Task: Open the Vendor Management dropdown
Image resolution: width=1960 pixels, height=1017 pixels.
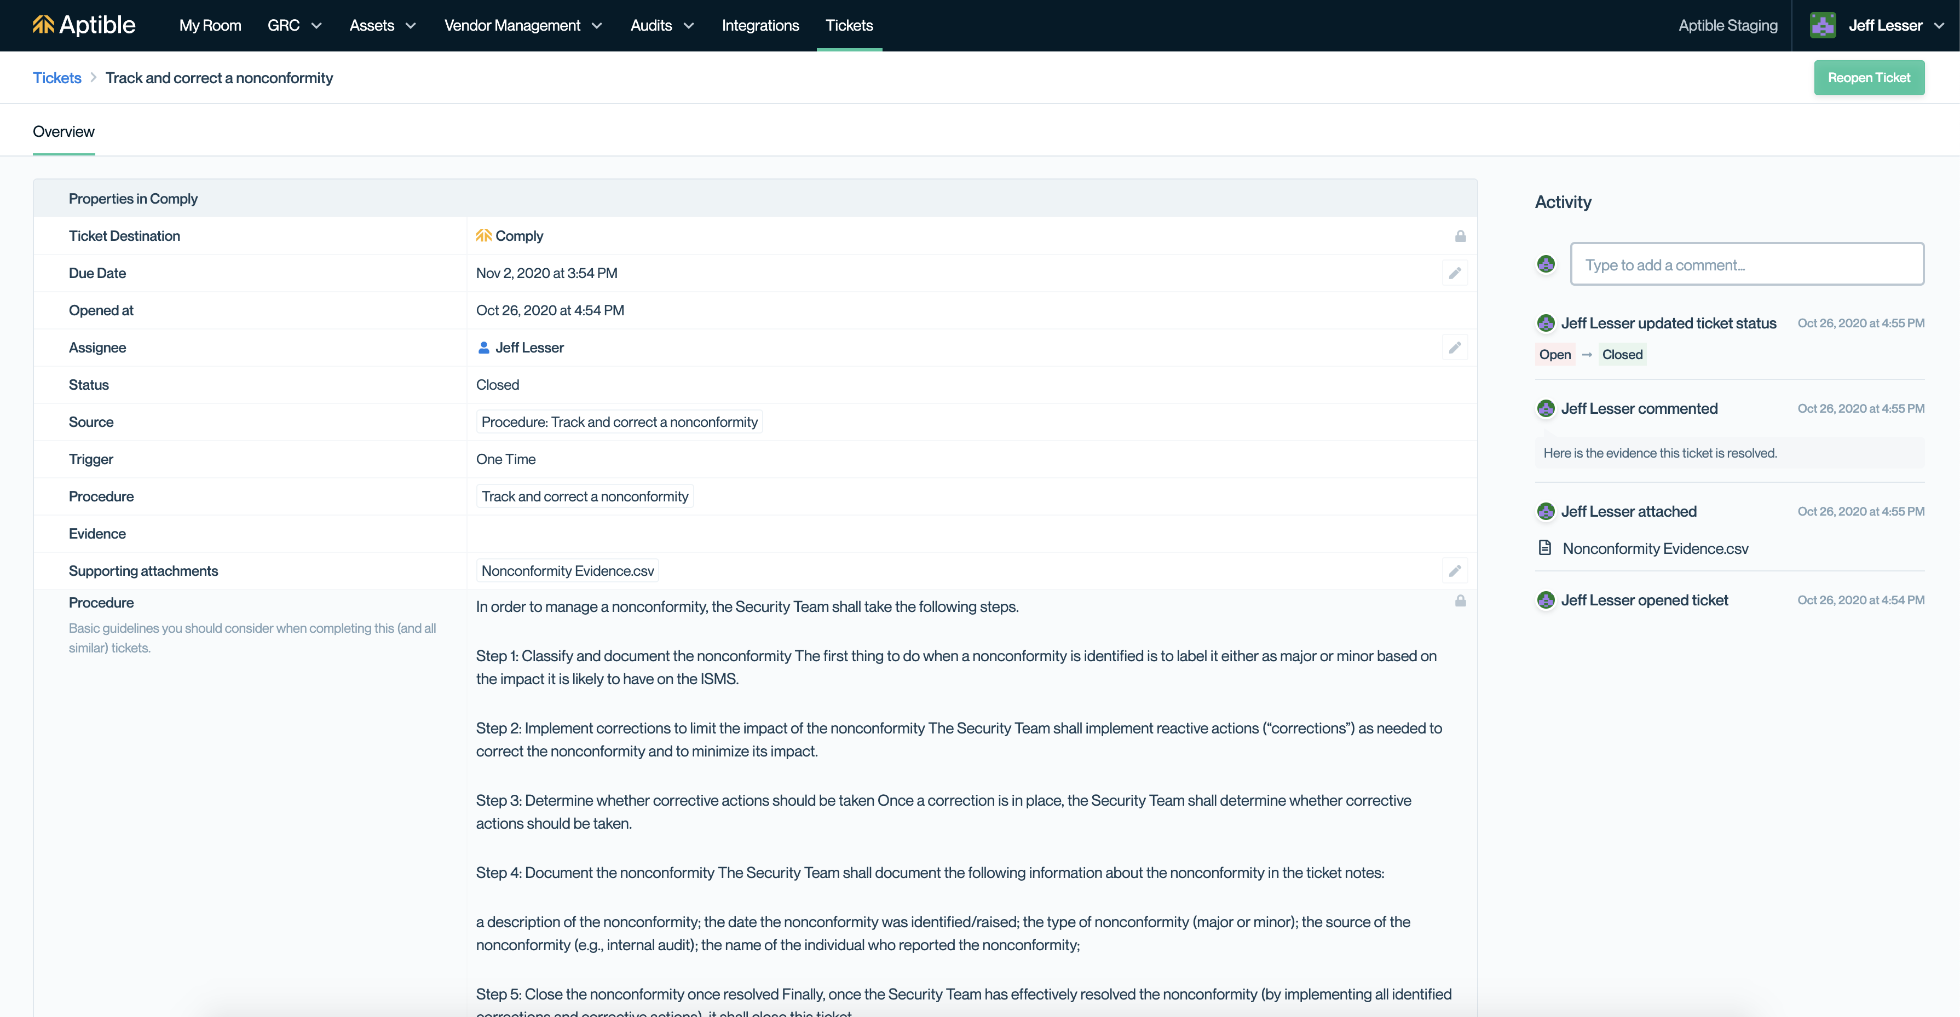Action: pos(523,25)
